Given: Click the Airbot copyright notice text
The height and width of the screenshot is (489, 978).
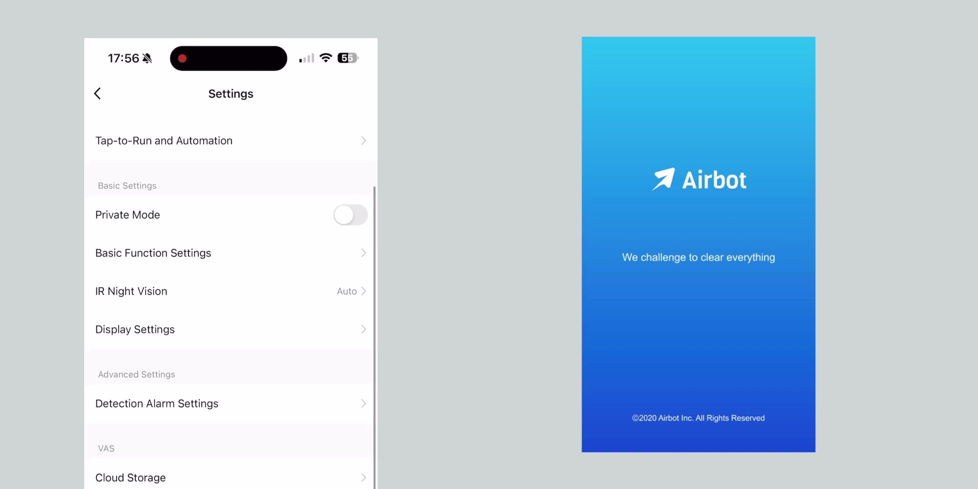Looking at the screenshot, I should [698, 418].
